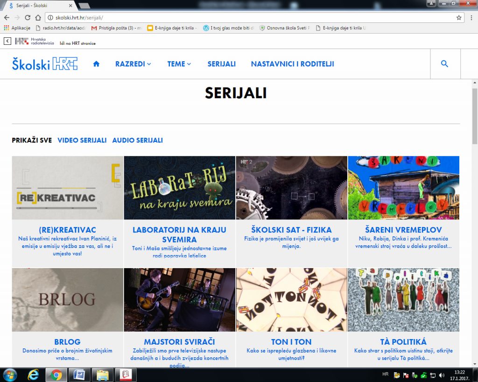Launch Internet Explorer from the taskbar
Viewport: 478px width, 382px height.
(33, 375)
